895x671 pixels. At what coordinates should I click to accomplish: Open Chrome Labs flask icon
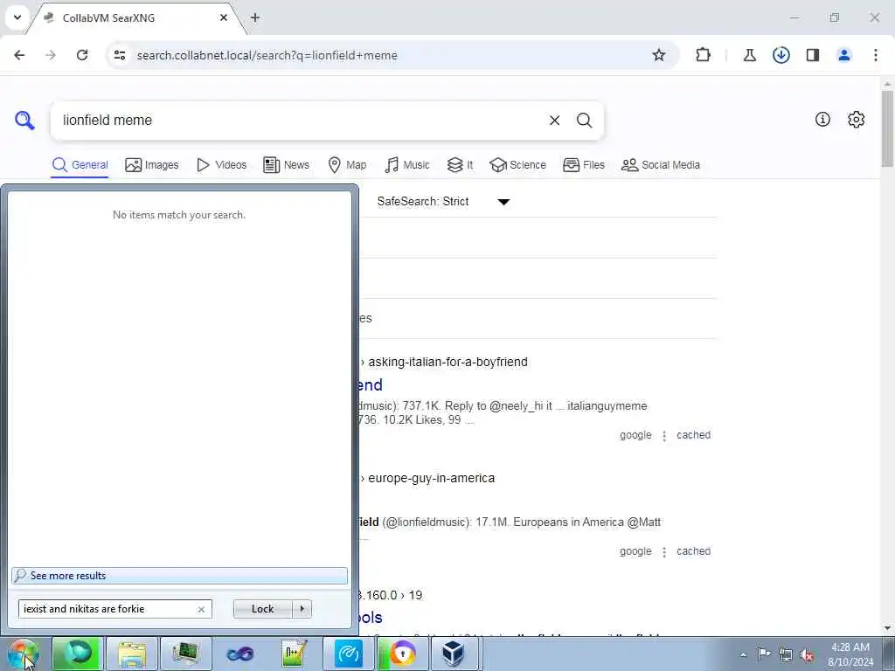pos(749,55)
